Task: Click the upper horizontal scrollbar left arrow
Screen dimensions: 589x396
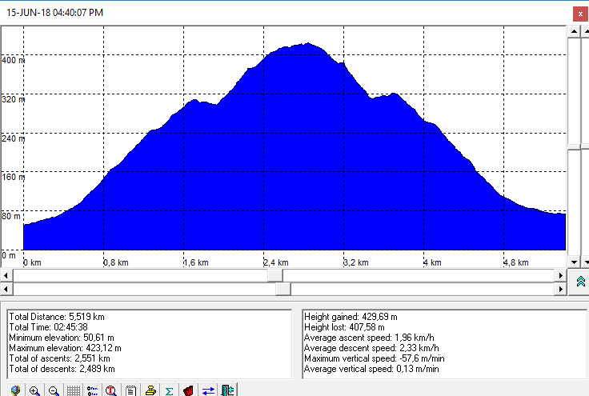Action: coord(6,275)
